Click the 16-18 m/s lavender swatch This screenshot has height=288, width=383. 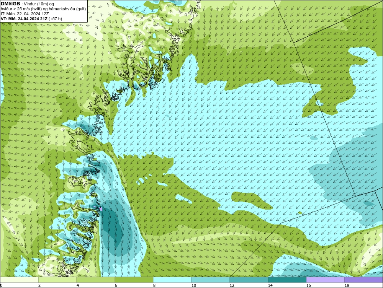pyautogui.click(x=325, y=280)
